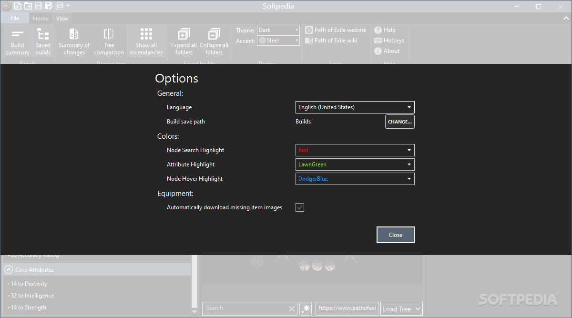Screen dimensions: 572x318
Task: Open the Load Tree dropdown arrow
Action: point(418,309)
